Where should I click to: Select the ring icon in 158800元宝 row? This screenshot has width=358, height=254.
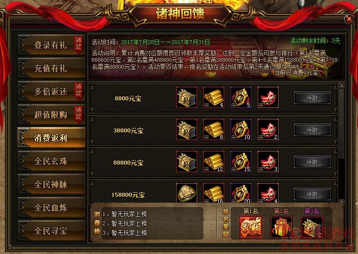[187, 193]
